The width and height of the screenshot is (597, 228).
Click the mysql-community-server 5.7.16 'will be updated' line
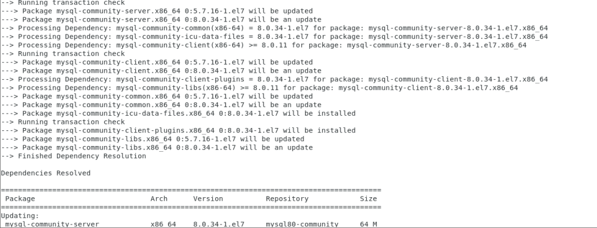point(157,11)
